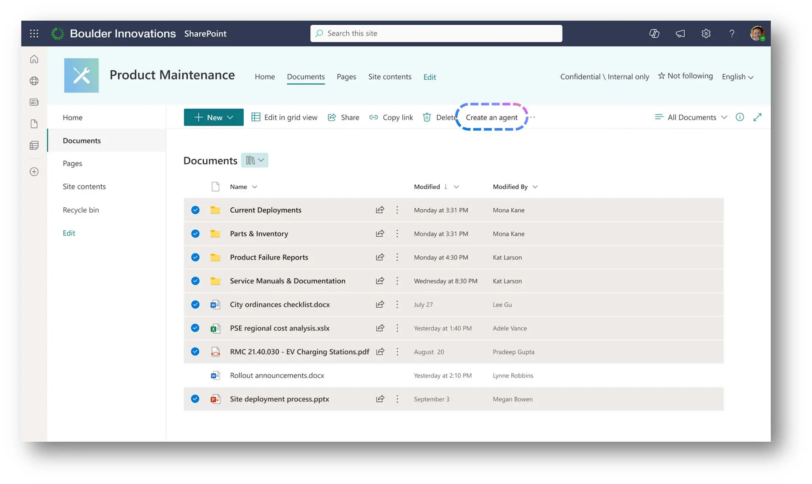The width and height of the screenshot is (812, 484).
Task: Click the globe icon in left rail
Action: [x=34, y=81]
